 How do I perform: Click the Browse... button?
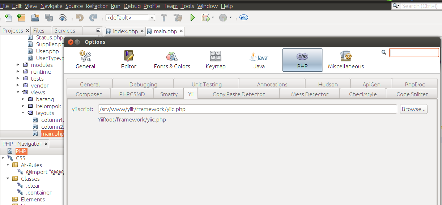(413, 109)
